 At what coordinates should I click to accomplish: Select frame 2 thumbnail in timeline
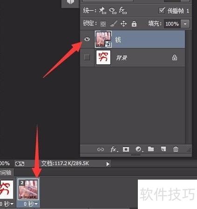point(28,189)
